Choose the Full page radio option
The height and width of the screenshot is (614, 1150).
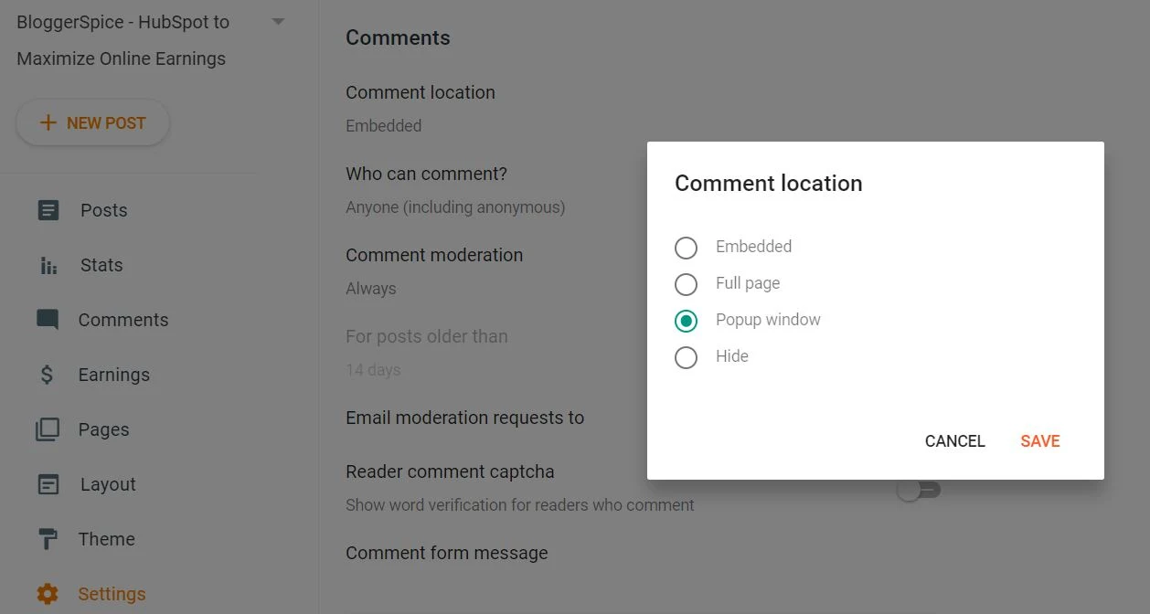(x=686, y=284)
